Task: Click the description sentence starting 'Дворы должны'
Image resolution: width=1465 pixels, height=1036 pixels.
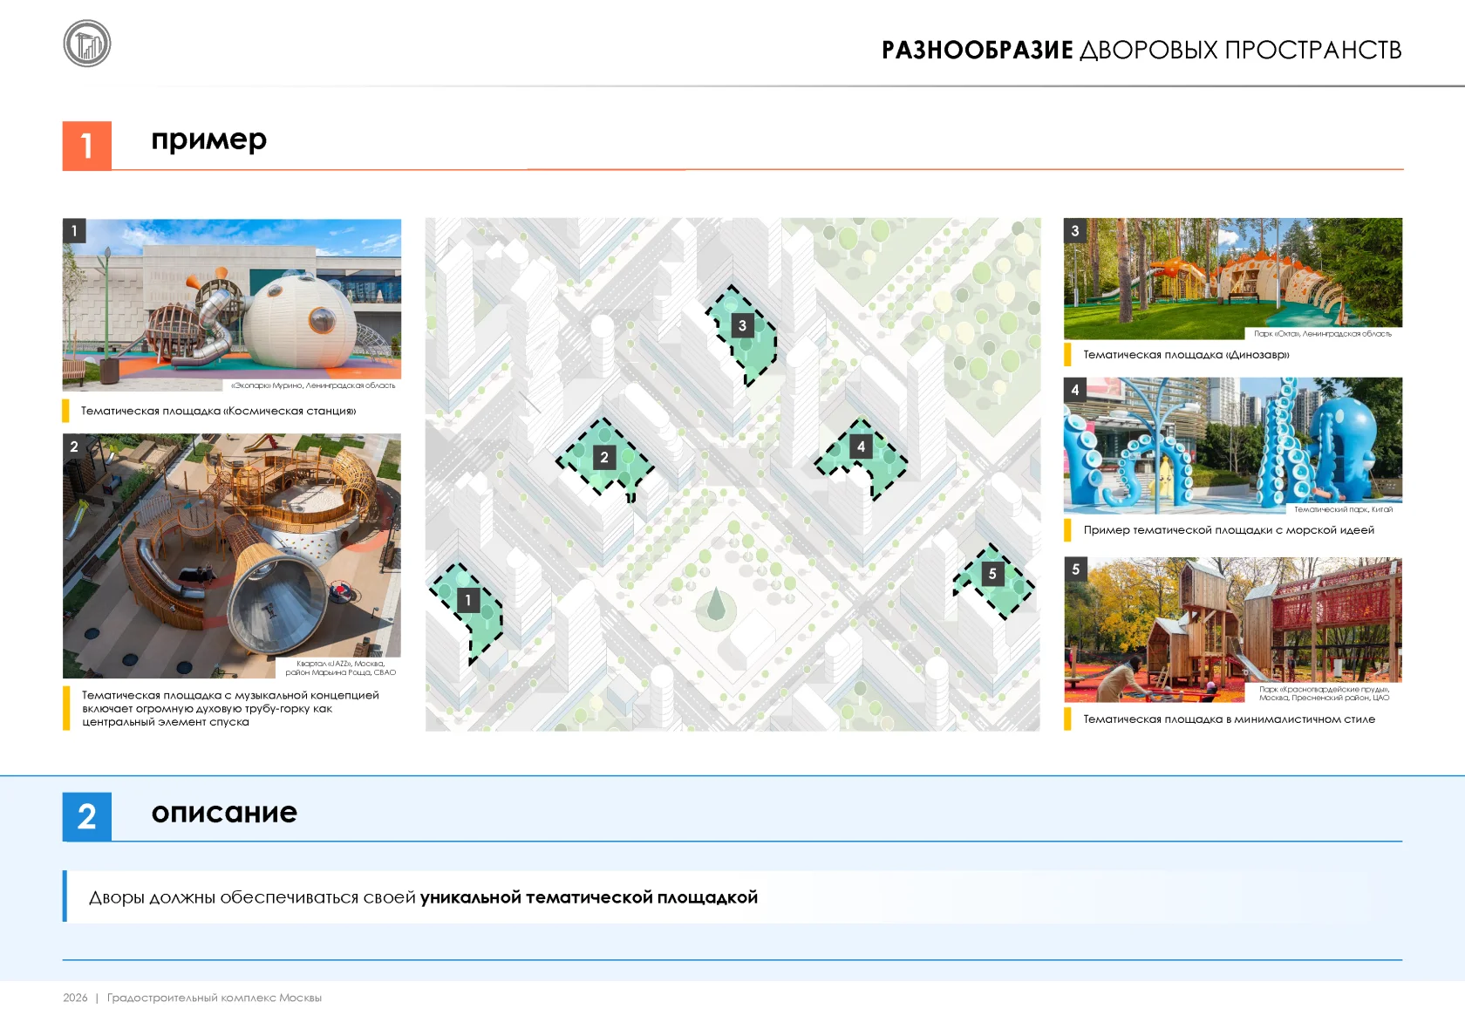Action: (x=423, y=897)
